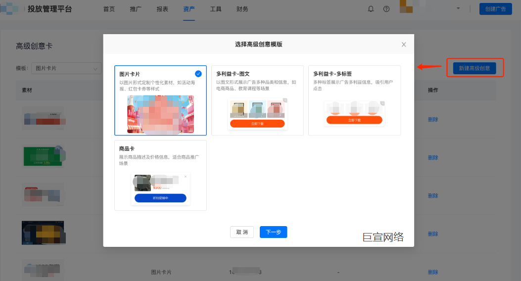Image resolution: width=521 pixels, height=281 pixels.
Task: Select the 多利益卡-图文 template card
Action: [257, 100]
